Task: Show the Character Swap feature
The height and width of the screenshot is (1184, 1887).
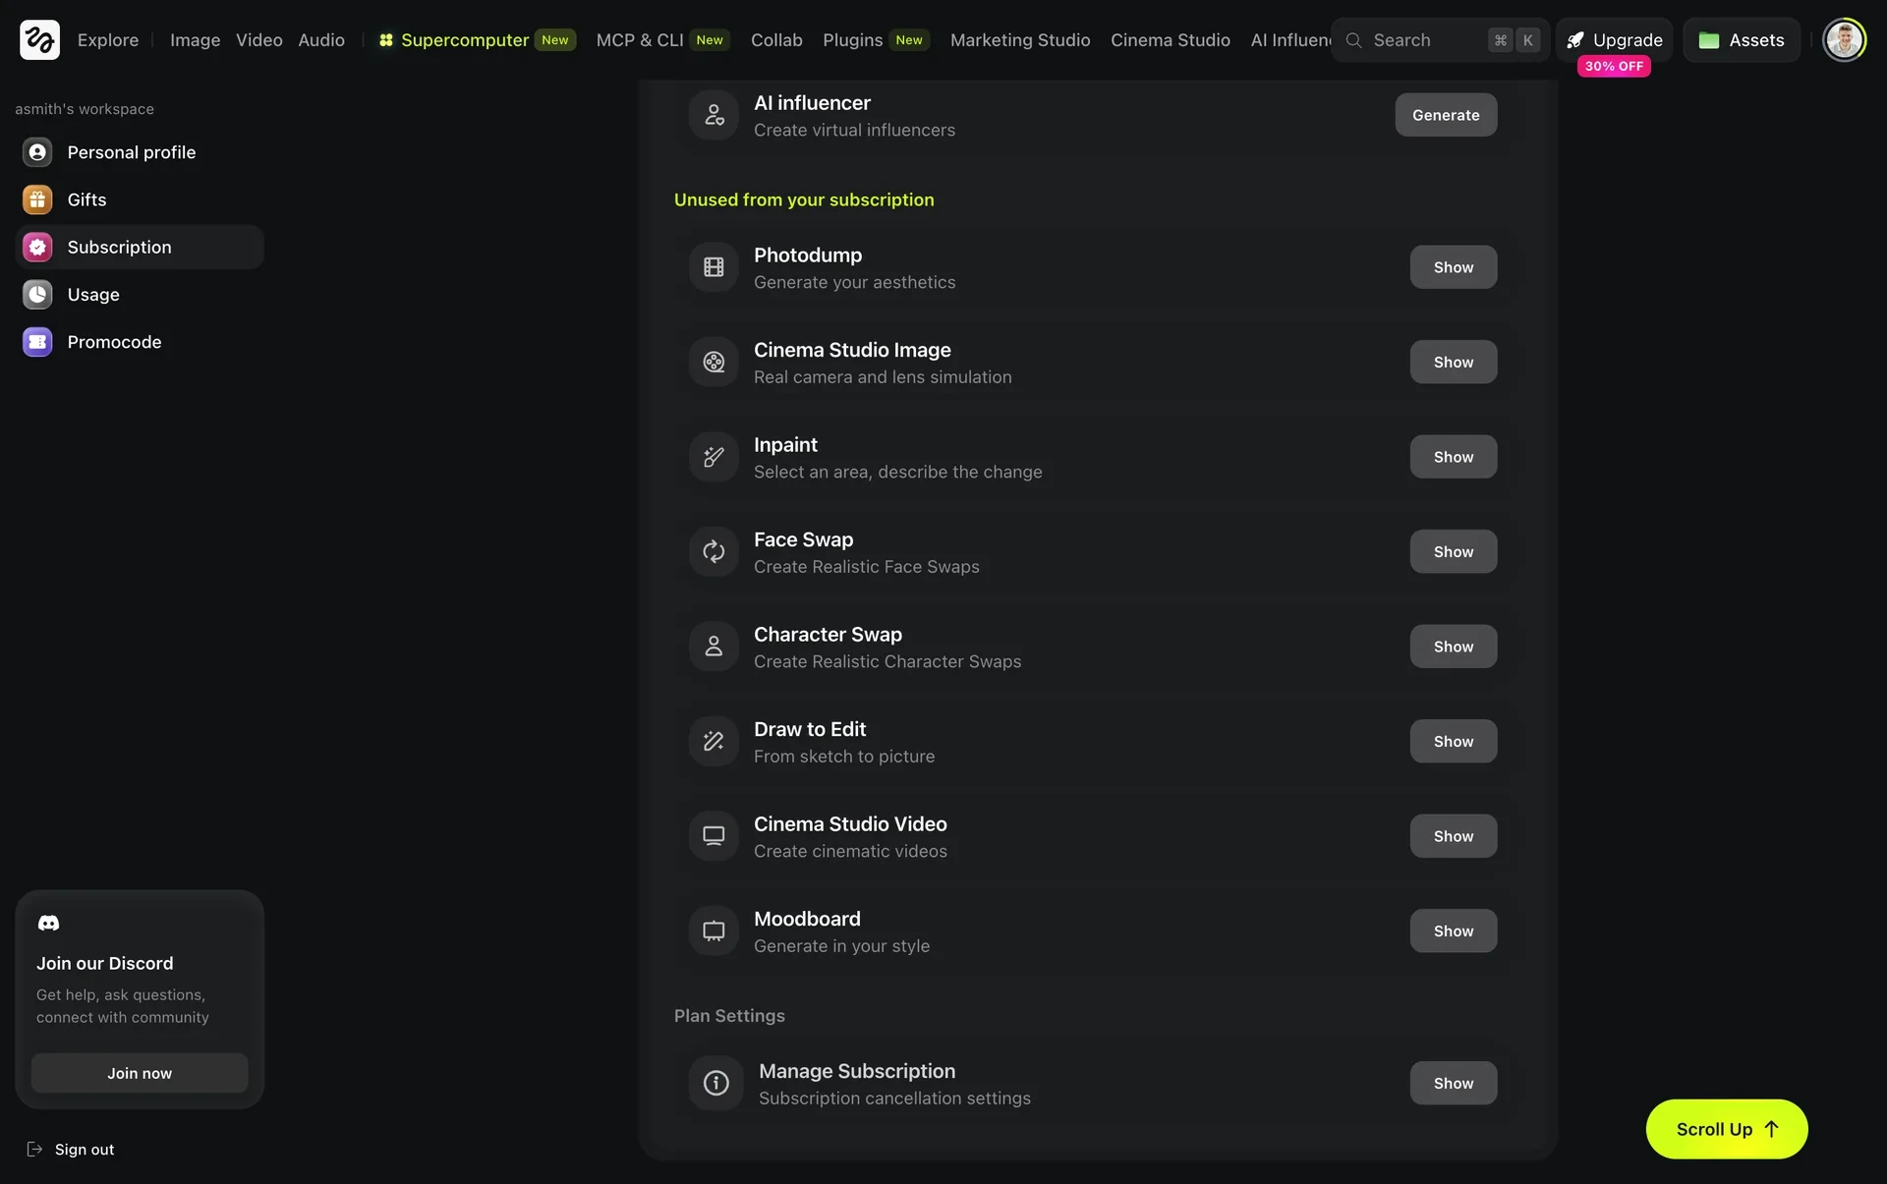Action: point(1454,647)
